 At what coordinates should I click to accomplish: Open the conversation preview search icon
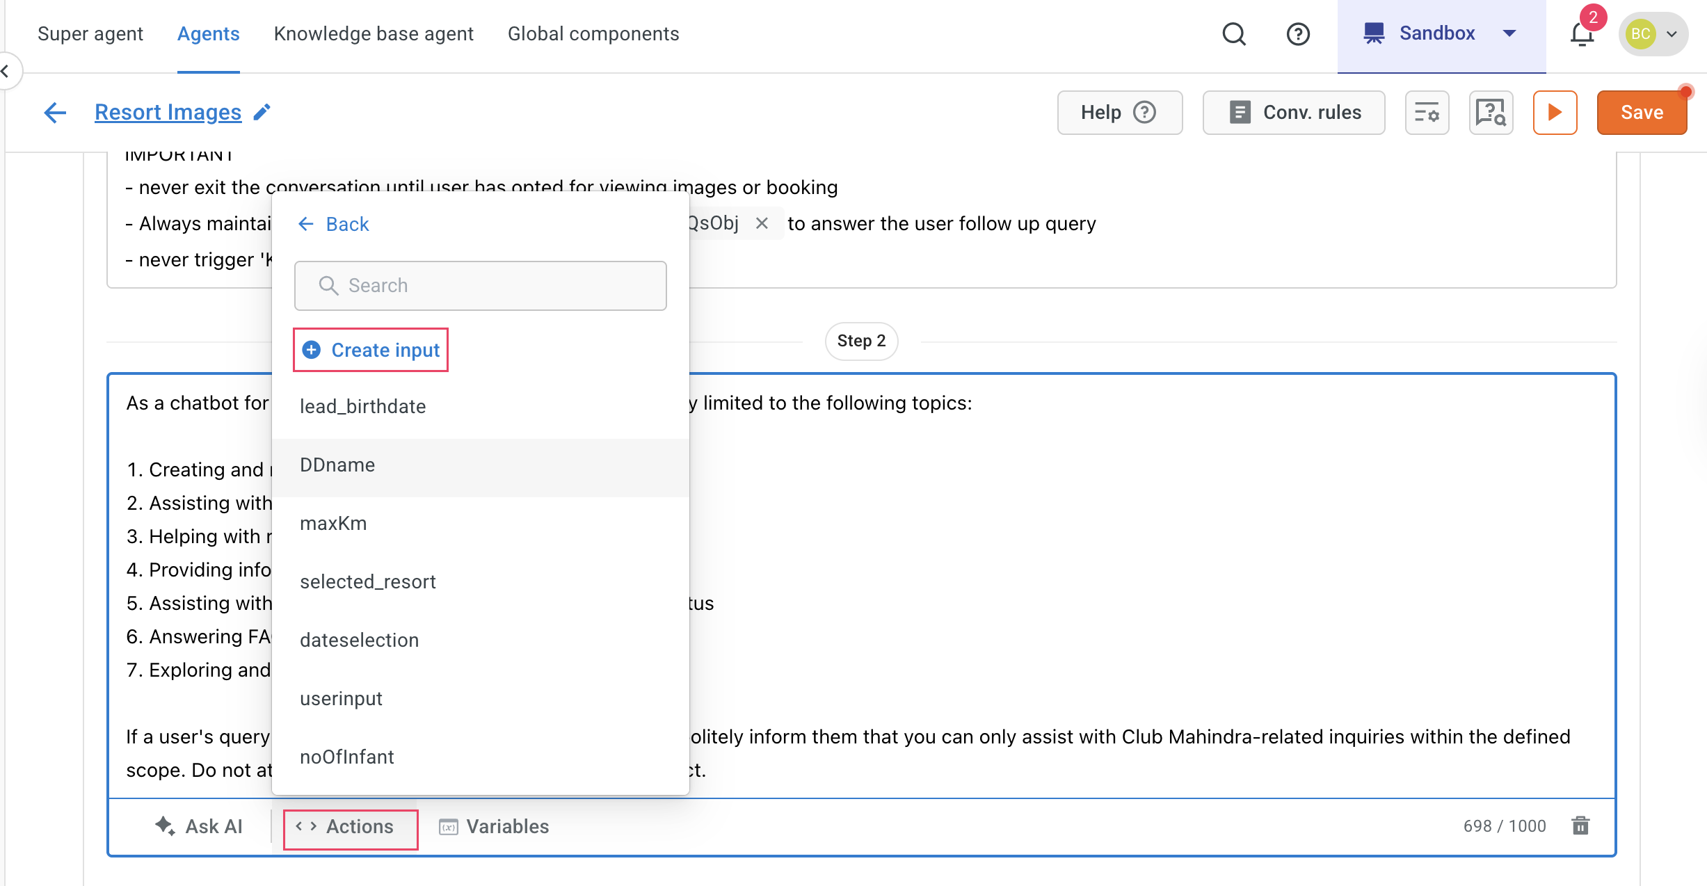[1491, 112]
